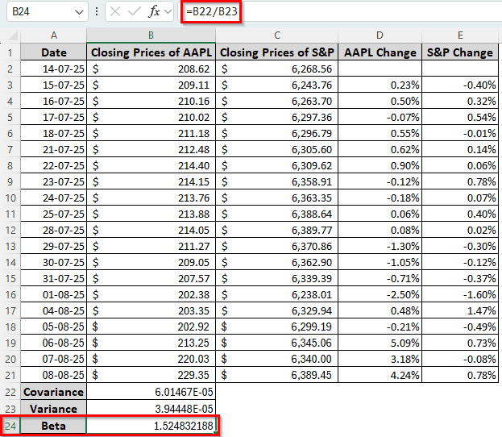The width and height of the screenshot is (502, 437).
Task: Click the three-dot Name Box resize handle
Action: [97, 12]
